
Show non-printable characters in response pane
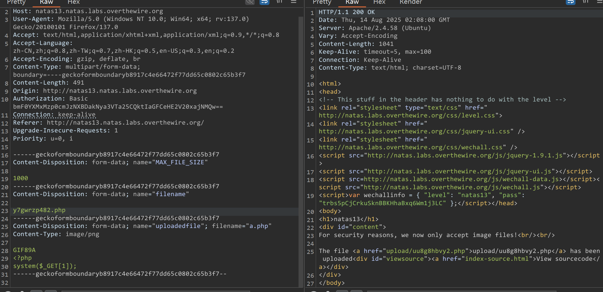585,2
